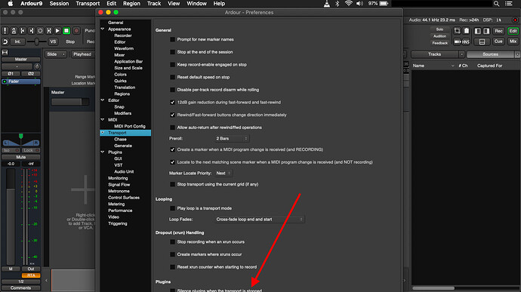521x292 pixels.
Task: Click red record indicator next to DSP
Action: [x=515, y=20]
